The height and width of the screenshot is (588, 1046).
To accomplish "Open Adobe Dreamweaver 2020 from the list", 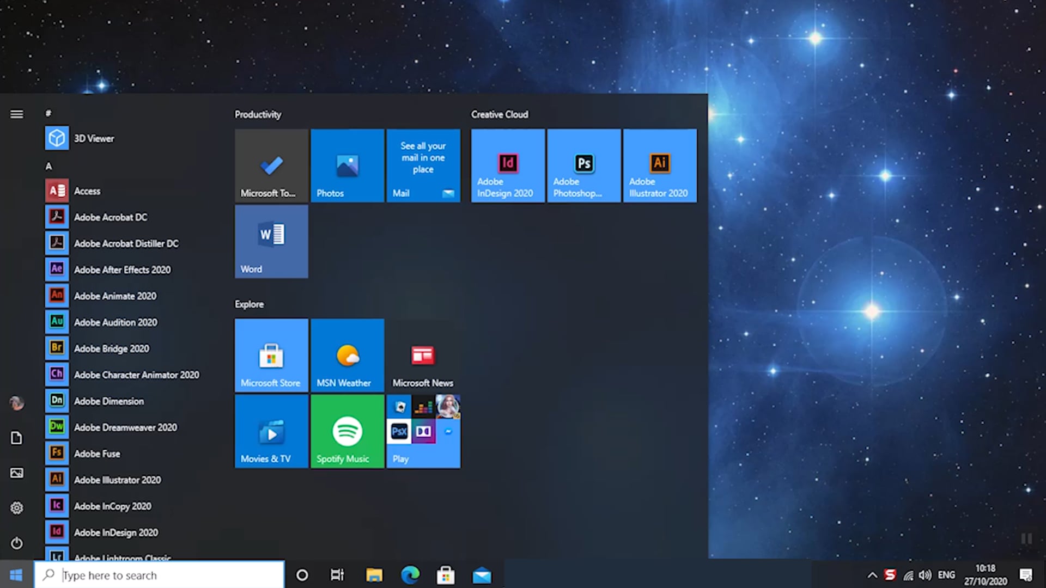I will point(125,427).
